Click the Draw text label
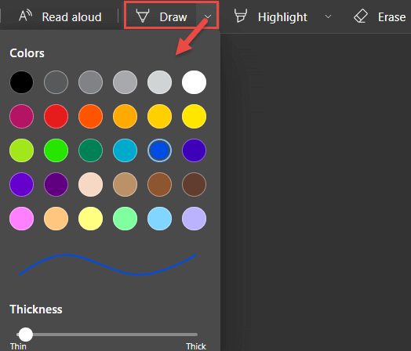 [173, 17]
